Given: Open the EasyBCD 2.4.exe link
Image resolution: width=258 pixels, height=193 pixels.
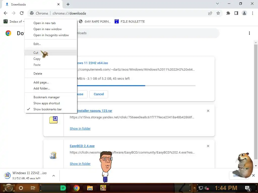Looking at the screenshot, I should click(x=82, y=146).
